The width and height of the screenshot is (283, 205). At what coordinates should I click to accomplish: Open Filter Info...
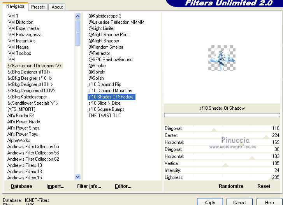tap(89, 186)
